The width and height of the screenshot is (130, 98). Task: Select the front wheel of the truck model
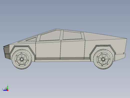(22, 59)
